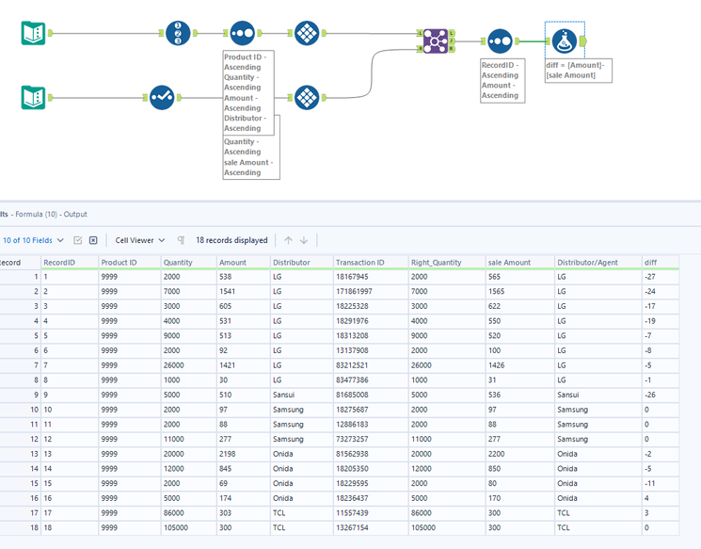Click the Sansui Distributor cell
This screenshot has width=701, height=549.
pos(302,396)
